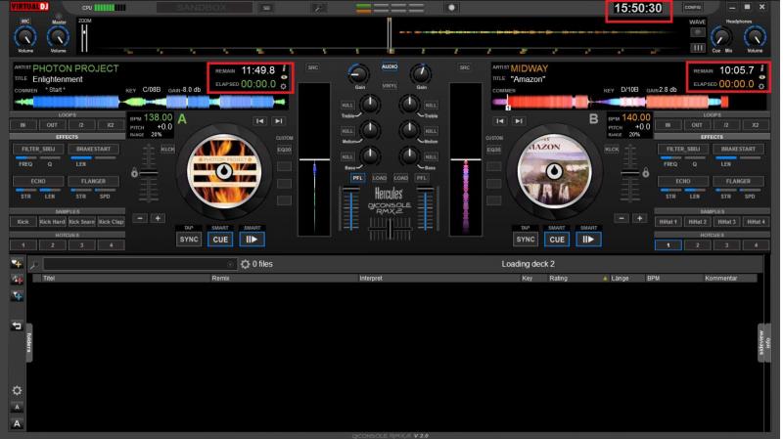Screen dimensions: 783x439
Task: Open deck A track info 'i' icon
Action: coord(284,68)
